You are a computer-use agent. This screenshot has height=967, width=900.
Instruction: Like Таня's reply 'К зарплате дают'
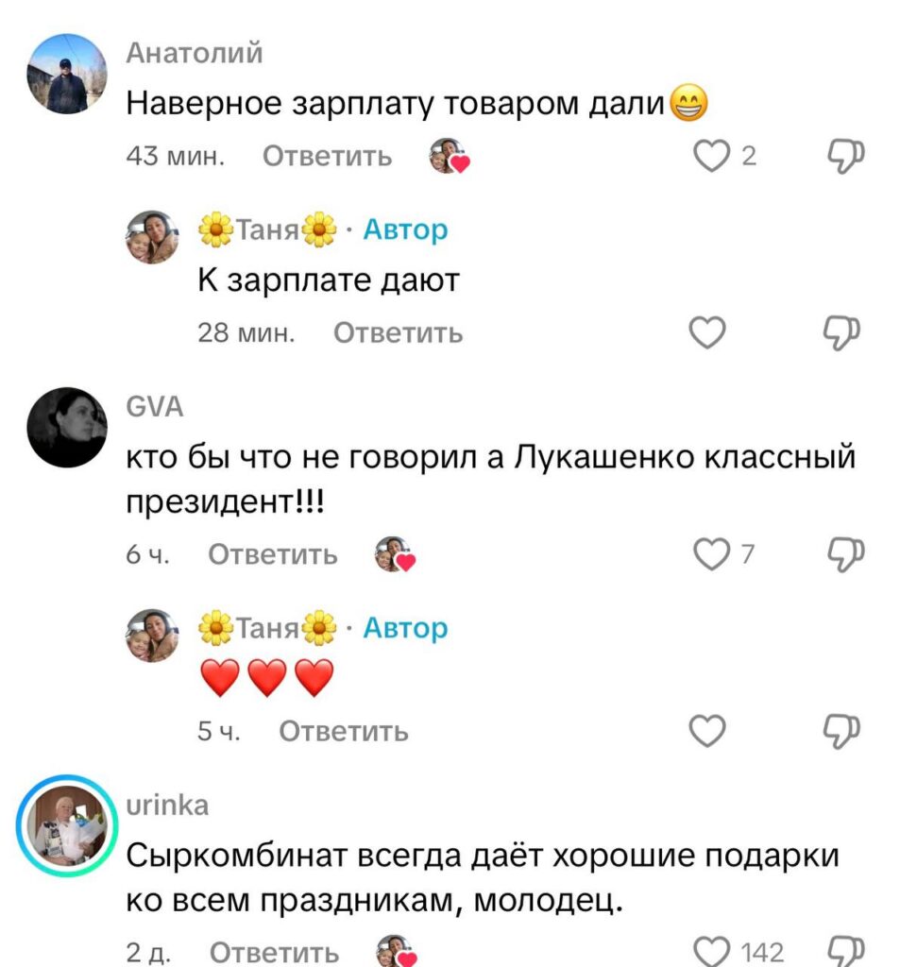707,333
